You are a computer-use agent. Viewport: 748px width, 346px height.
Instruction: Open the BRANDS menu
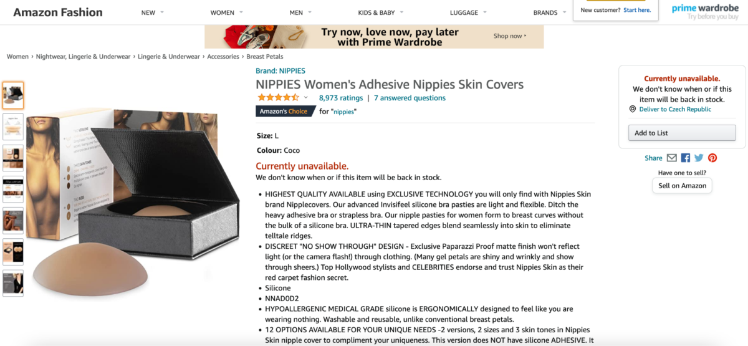pyautogui.click(x=550, y=12)
